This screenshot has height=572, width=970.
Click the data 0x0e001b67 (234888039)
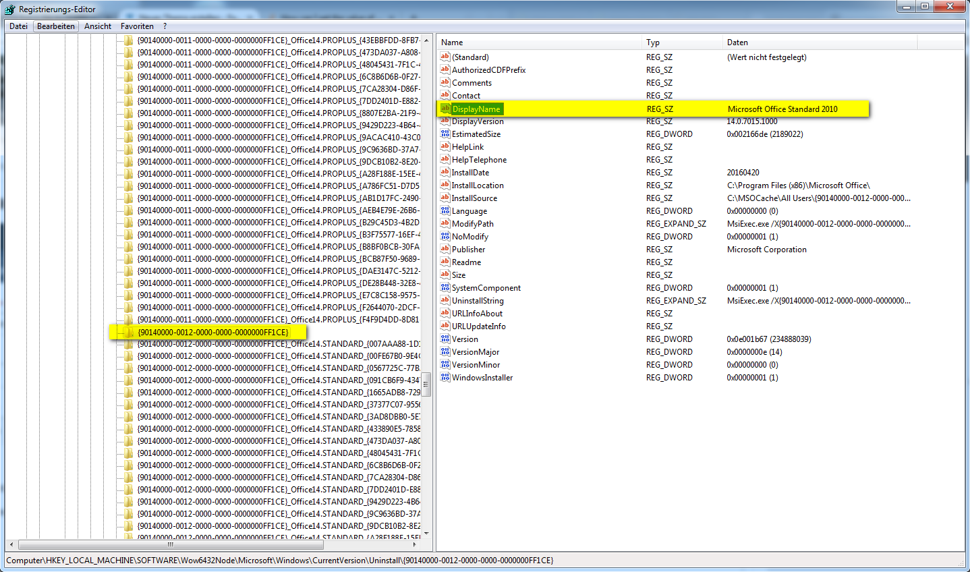click(768, 339)
